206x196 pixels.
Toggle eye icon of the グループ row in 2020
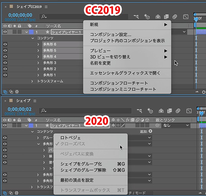5,138
